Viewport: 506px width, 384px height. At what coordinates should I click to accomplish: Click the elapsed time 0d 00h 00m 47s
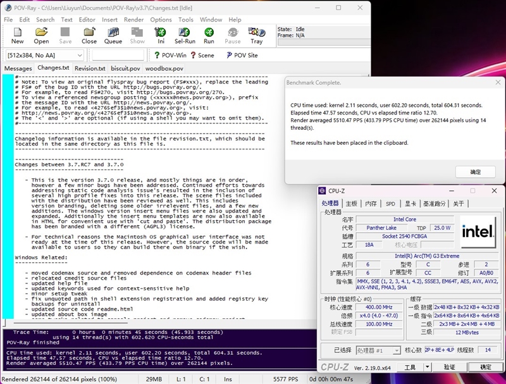(331, 379)
